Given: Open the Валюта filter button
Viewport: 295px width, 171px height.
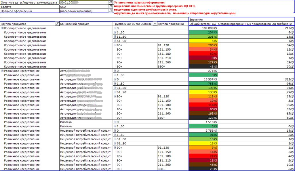Looking at the screenshot, I should (x=111, y=7).
